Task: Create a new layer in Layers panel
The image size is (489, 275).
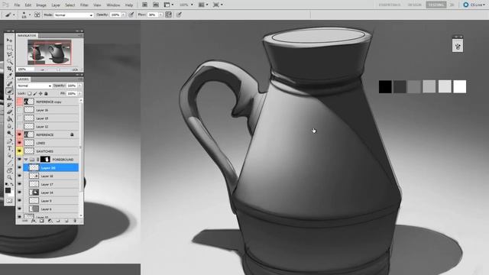Action: [x=66, y=221]
